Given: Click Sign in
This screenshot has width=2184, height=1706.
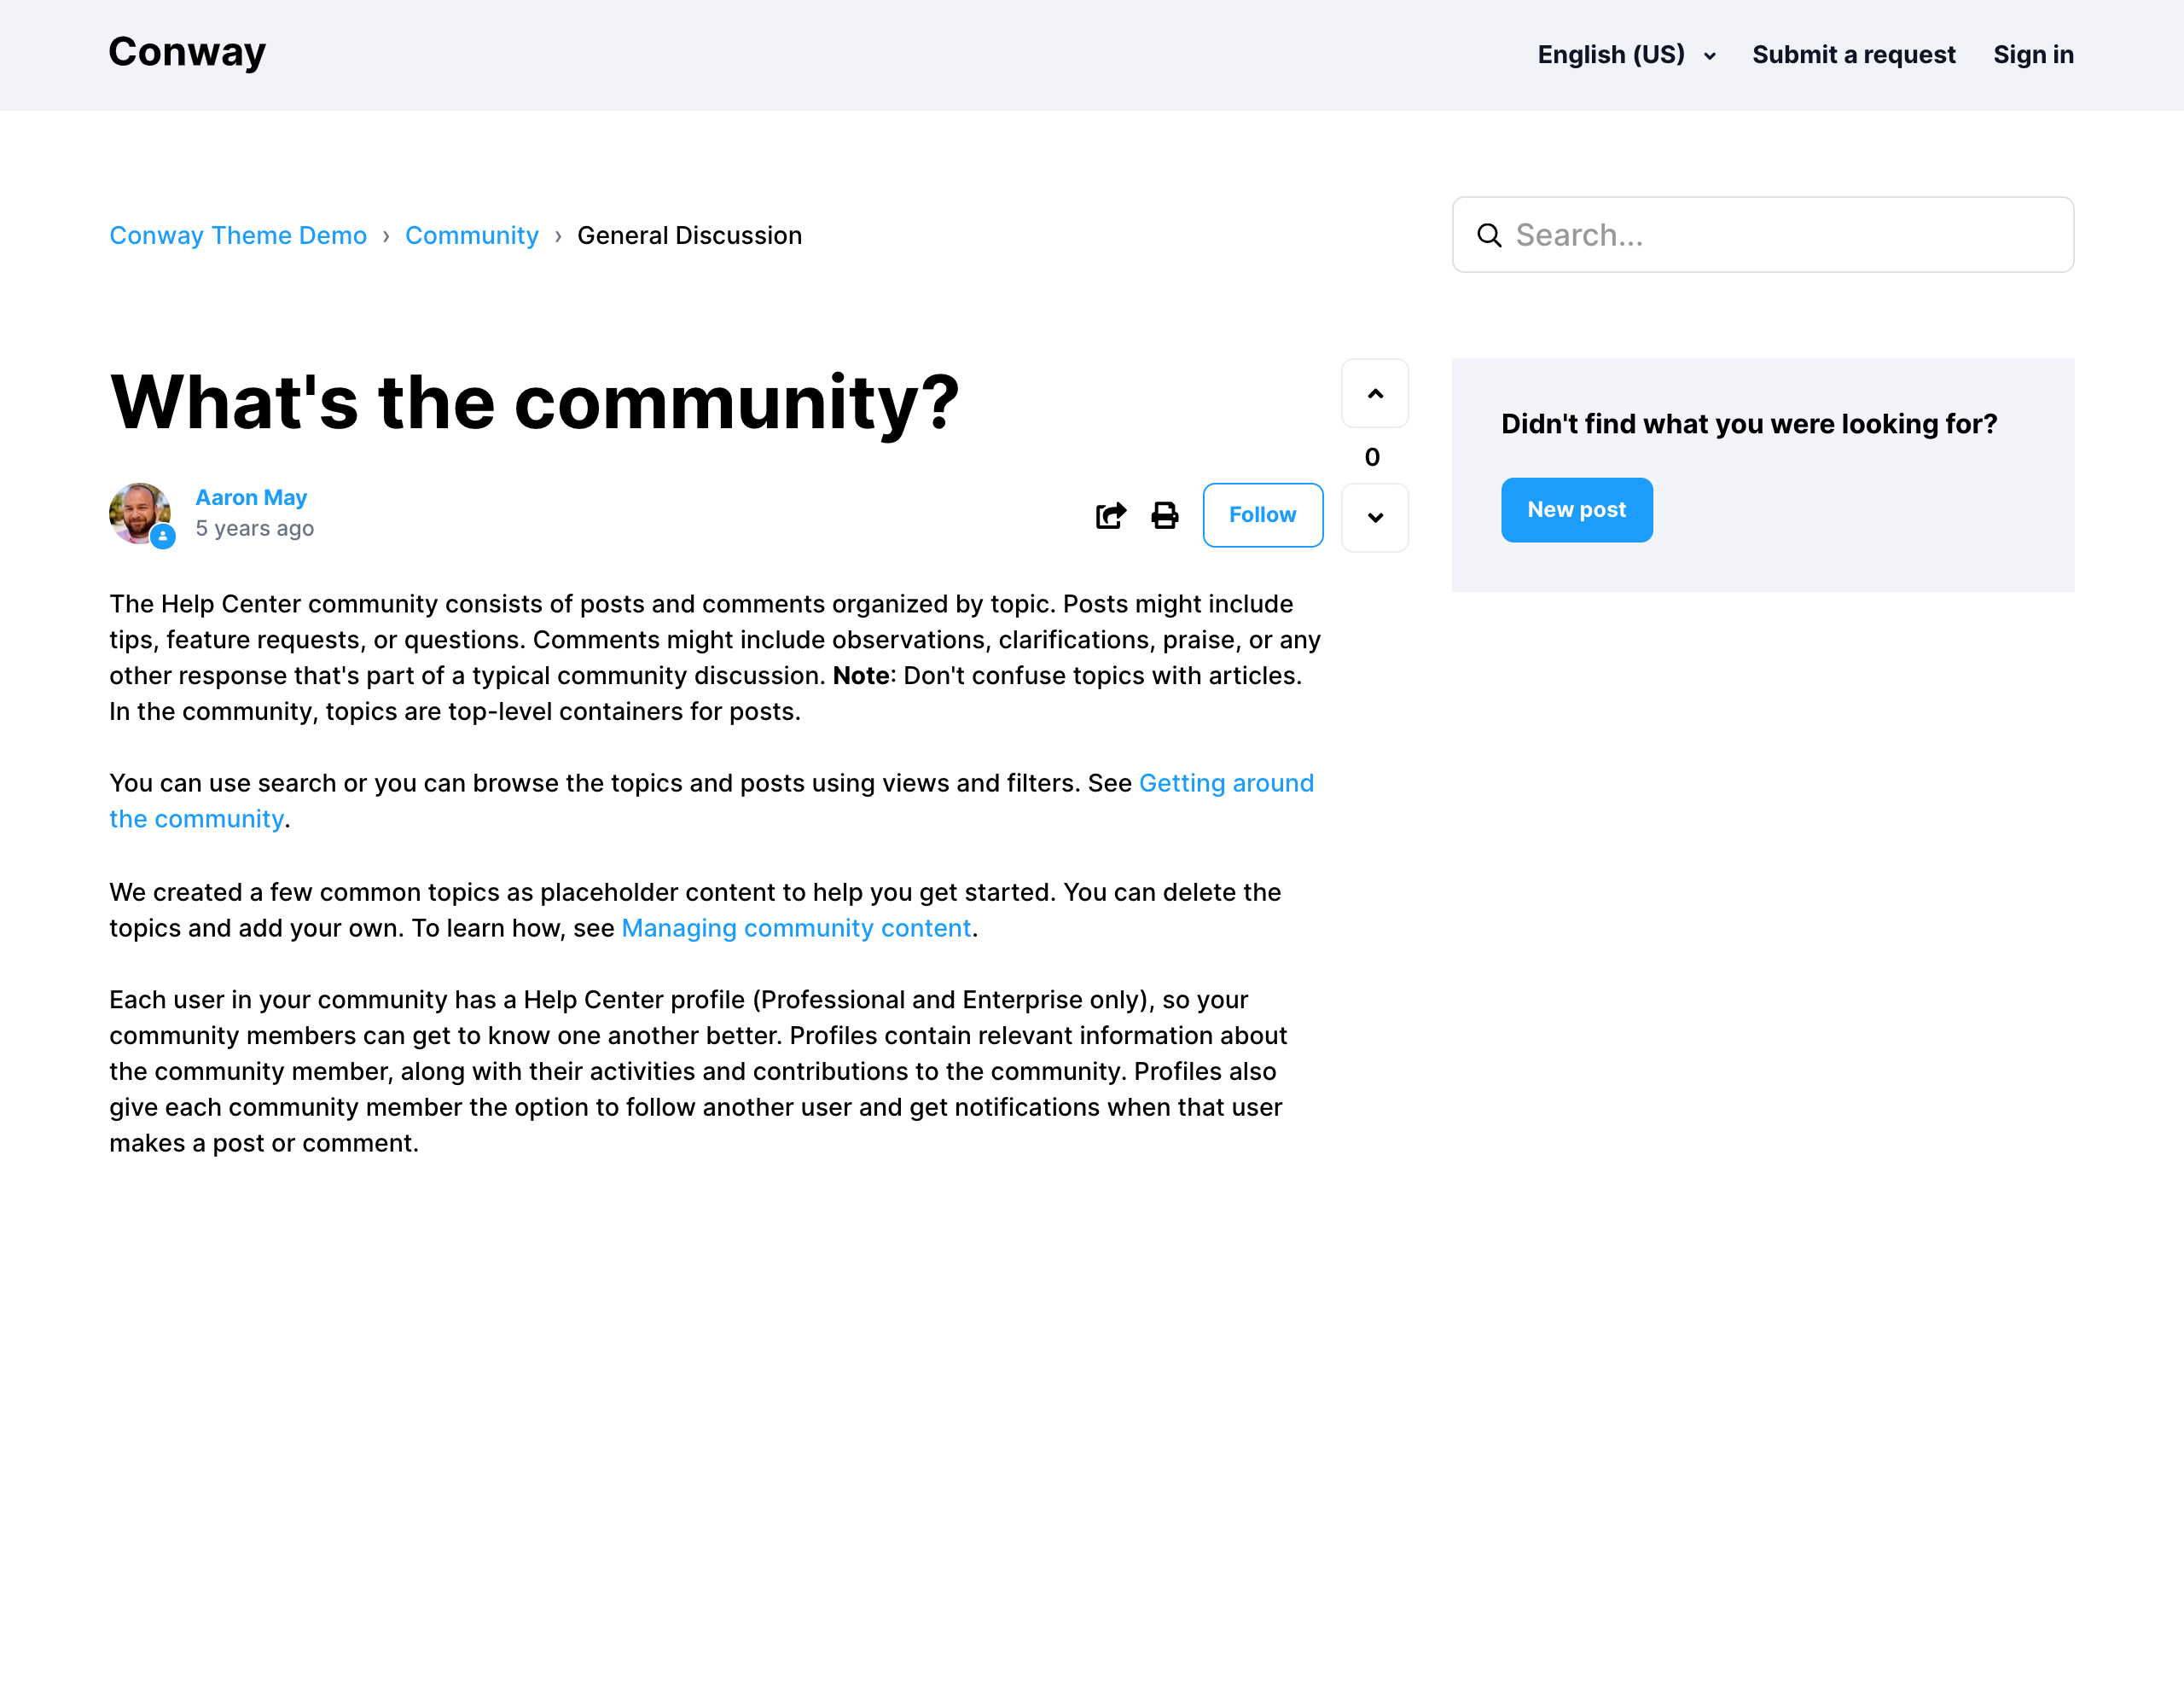Looking at the screenshot, I should coord(2032,55).
